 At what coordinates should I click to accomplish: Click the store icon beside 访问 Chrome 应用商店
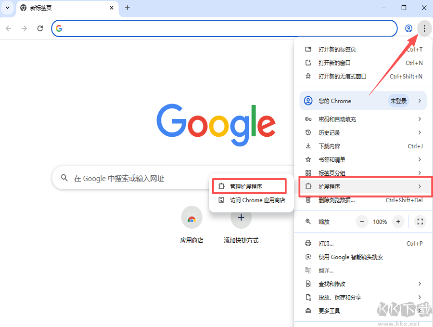coord(221,200)
